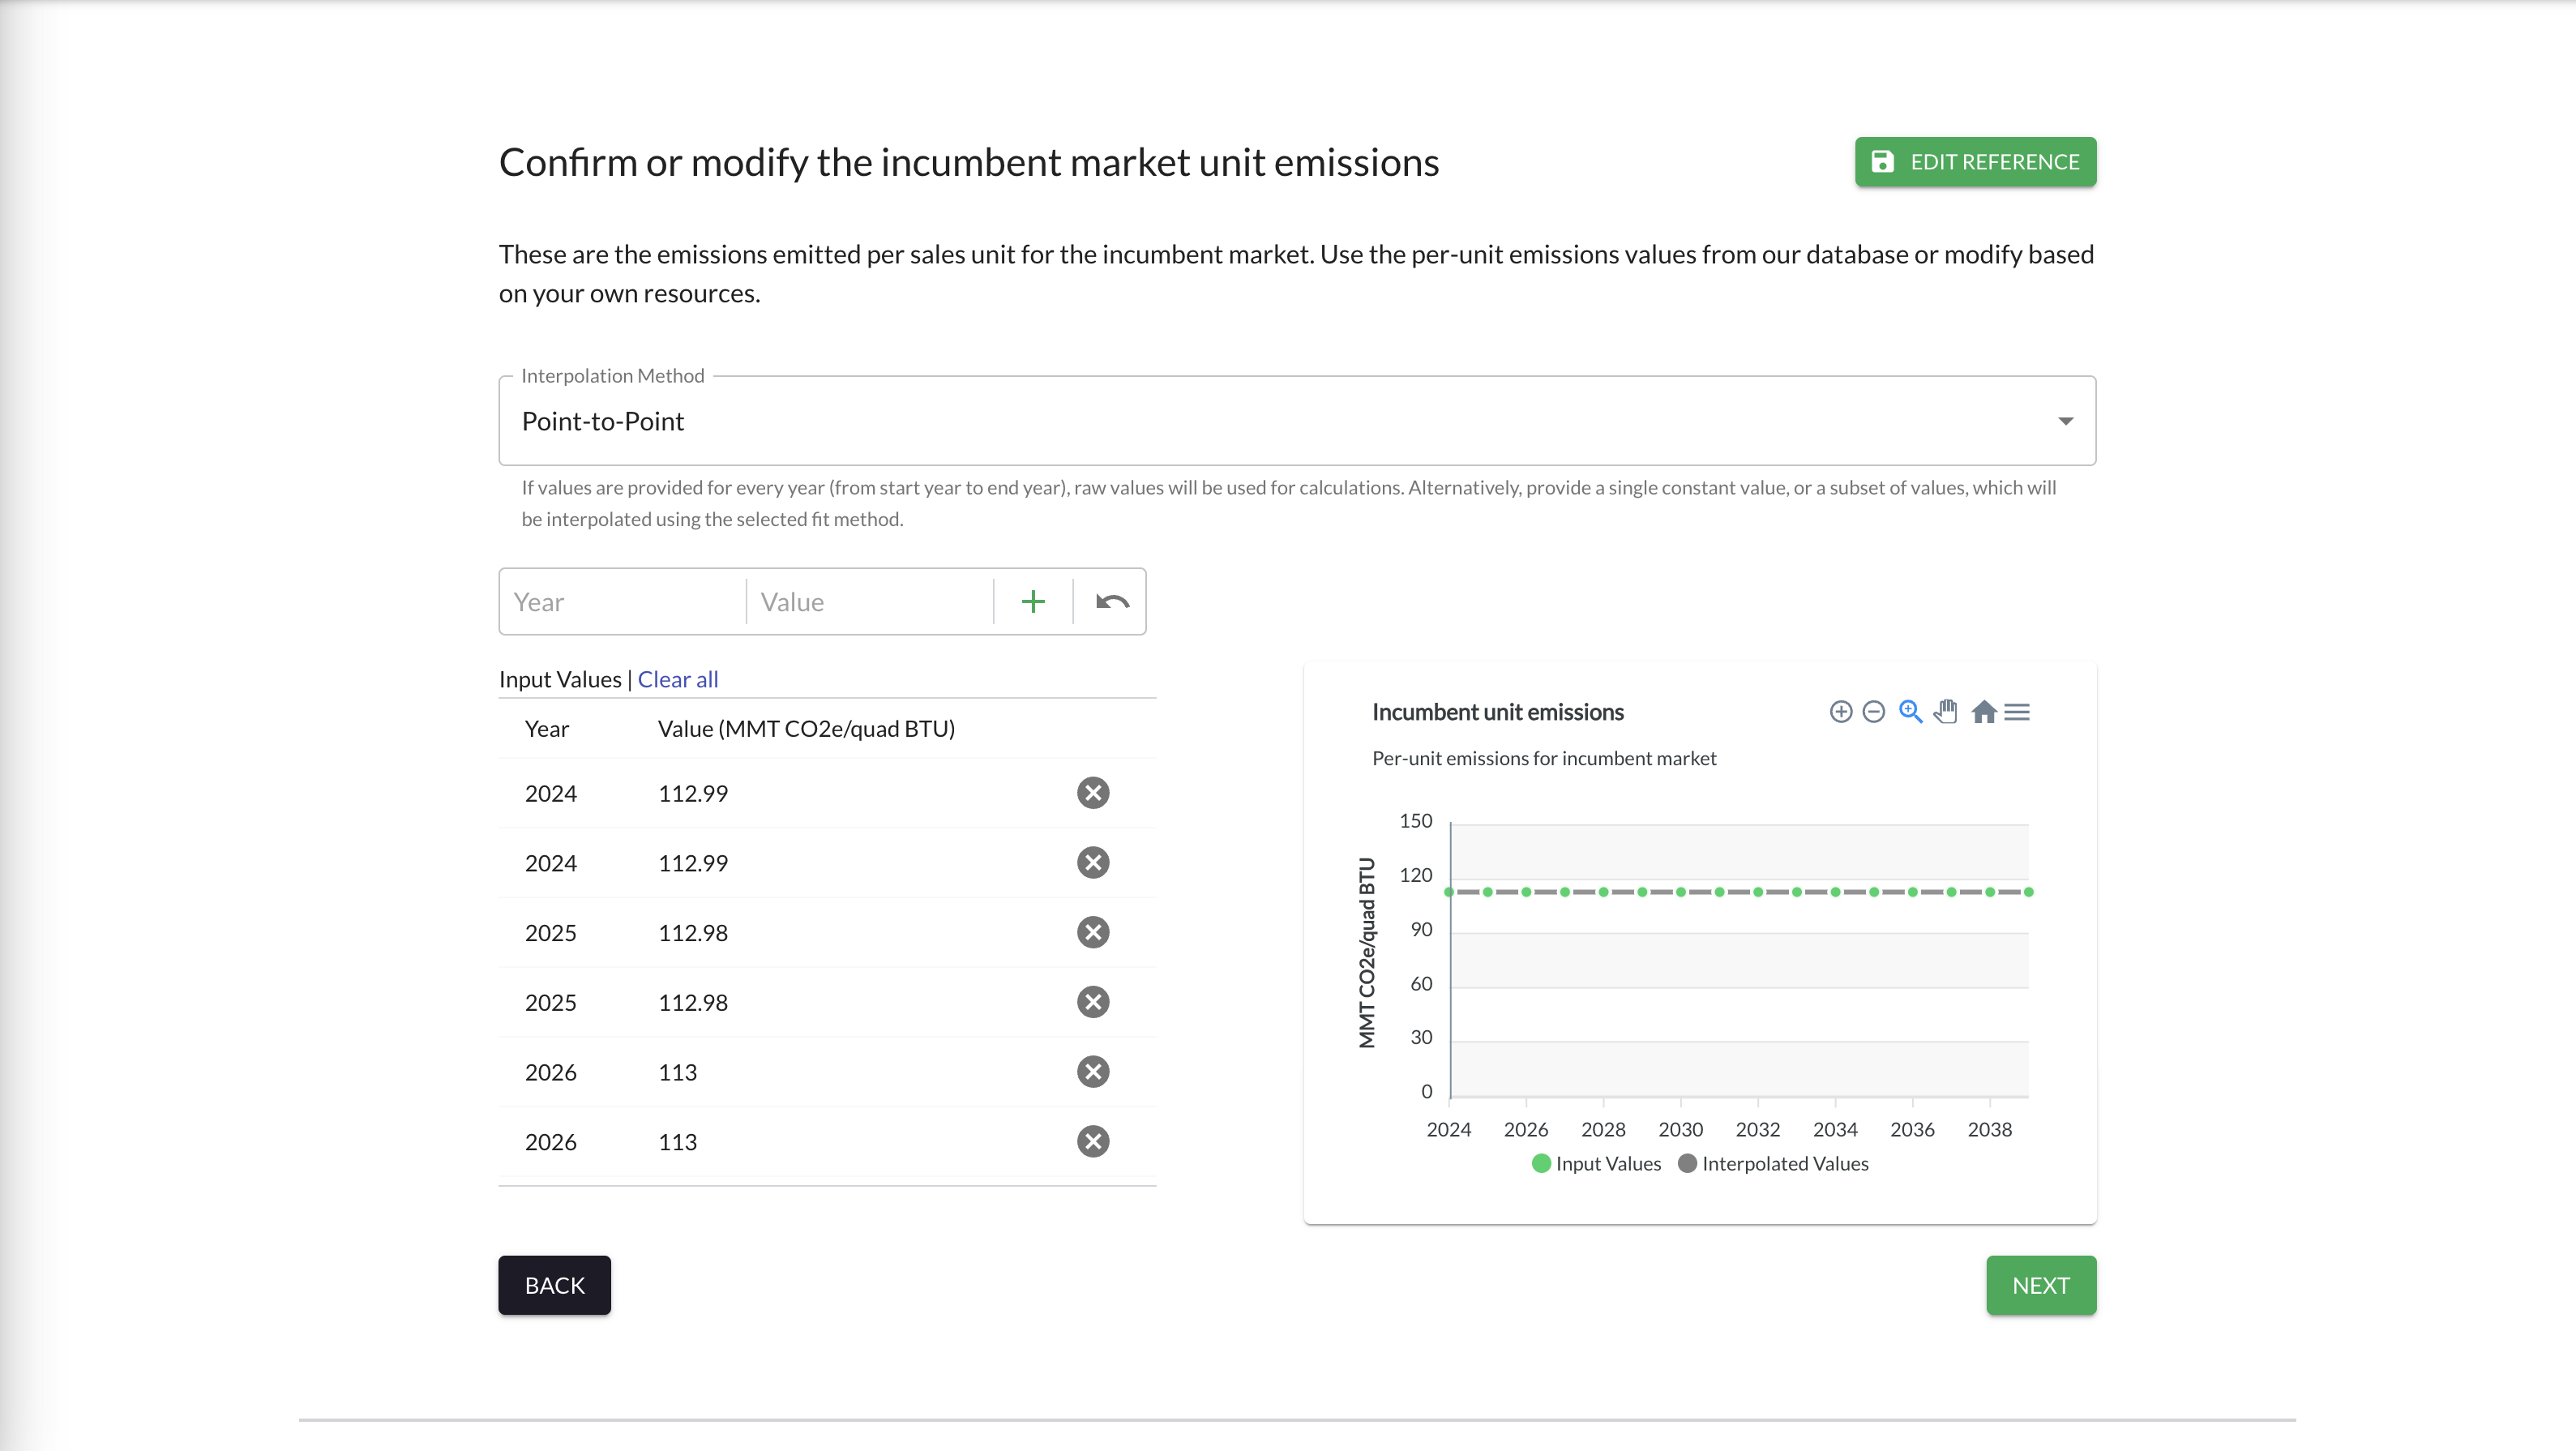The image size is (2576, 1451).
Task: Click the green NEXT button
Action: coord(2040,1285)
